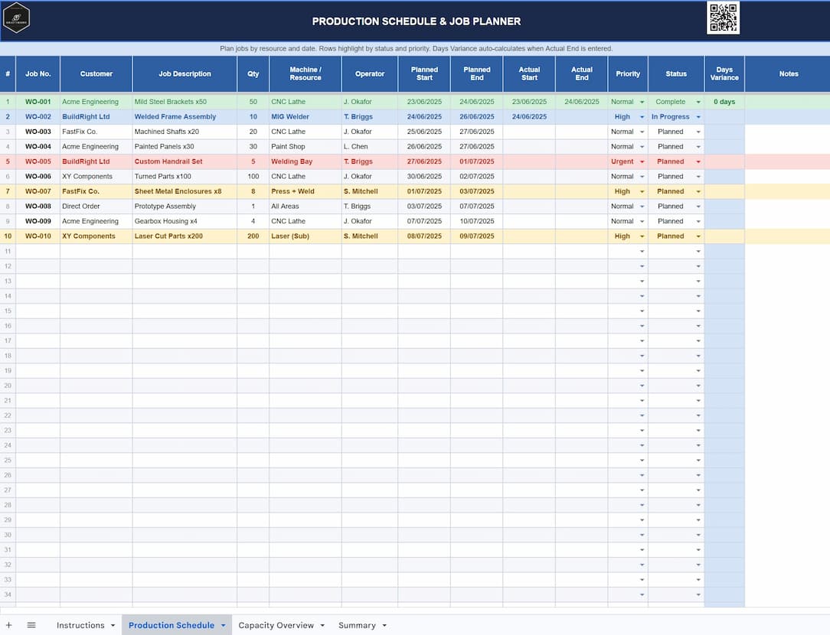Switch to Capacity Overview tab
The width and height of the screenshot is (830, 635).
pos(276,625)
